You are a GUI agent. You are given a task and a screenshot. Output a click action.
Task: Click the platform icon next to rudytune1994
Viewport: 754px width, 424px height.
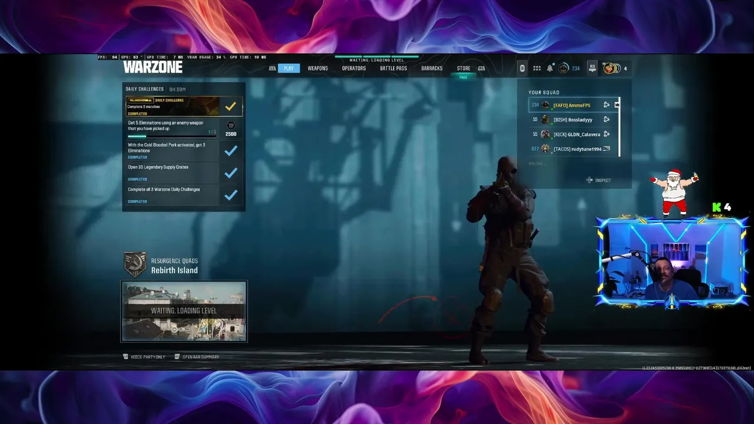tap(607, 149)
